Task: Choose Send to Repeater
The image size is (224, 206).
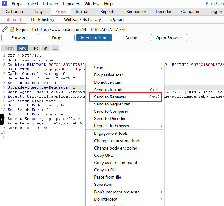Action: (x=125, y=97)
